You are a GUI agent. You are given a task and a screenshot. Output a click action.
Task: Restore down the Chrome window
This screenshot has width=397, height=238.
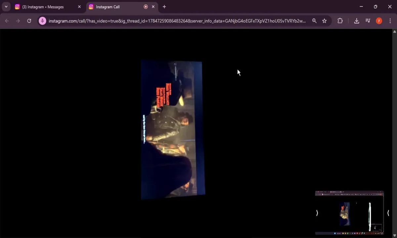[x=375, y=7]
